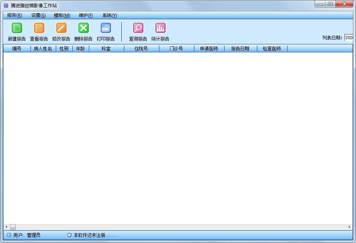The width and height of the screenshot is (356, 243).
Task: Click the horizontal scrollbar right arrow
Action: [350, 227]
